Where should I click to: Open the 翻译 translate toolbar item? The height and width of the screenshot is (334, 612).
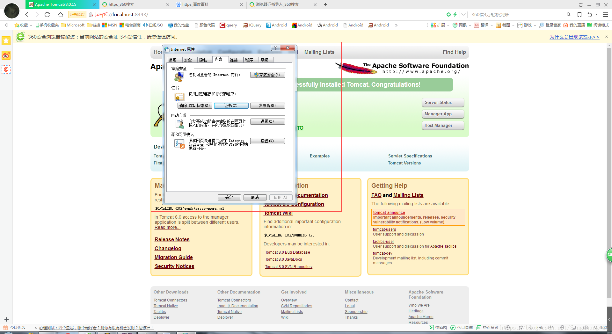[481, 25]
